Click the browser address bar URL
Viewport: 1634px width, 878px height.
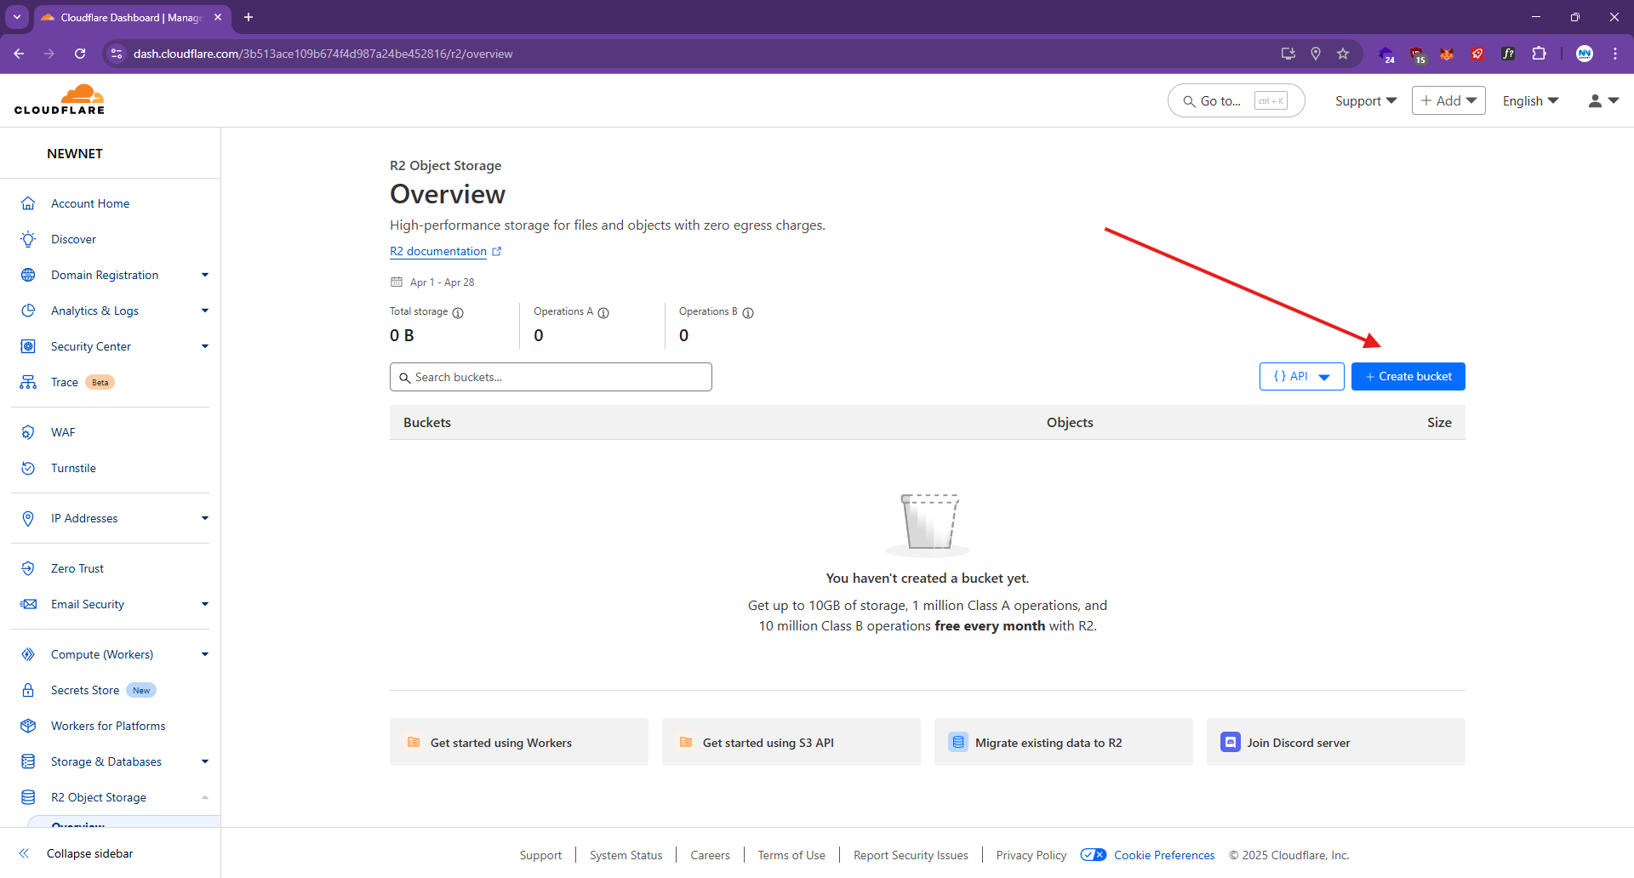click(323, 54)
